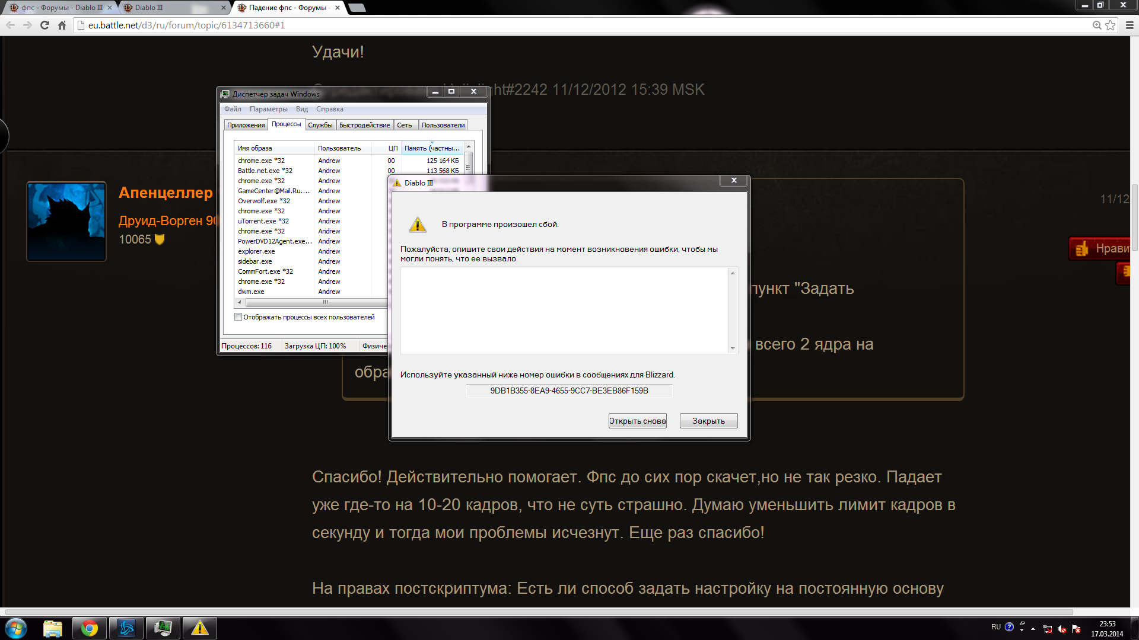This screenshot has height=640, width=1139.
Task: Click process list horizontal scrollbar
Action: tap(316, 302)
